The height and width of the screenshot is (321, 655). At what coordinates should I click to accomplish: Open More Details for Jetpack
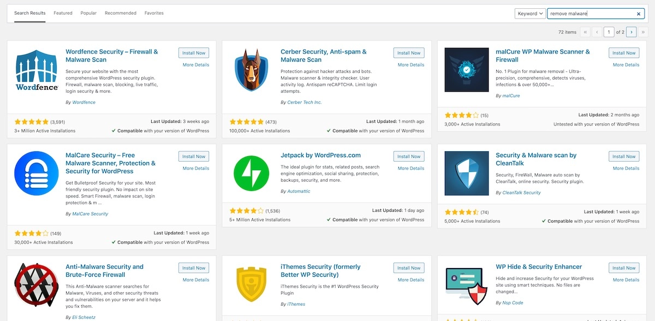pos(411,169)
